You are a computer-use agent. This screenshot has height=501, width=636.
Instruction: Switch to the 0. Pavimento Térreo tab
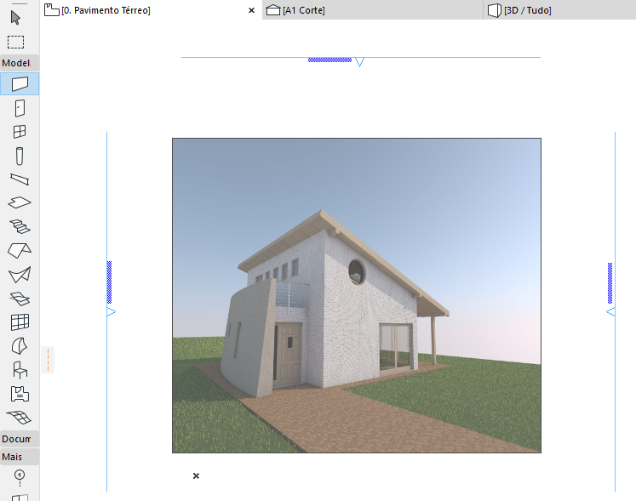click(106, 10)
